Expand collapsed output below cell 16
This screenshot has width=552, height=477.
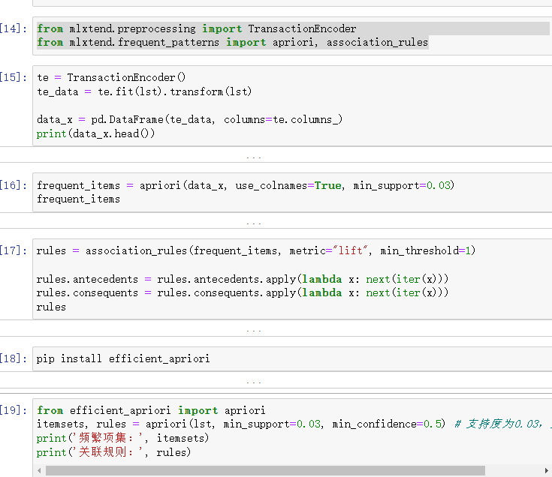click(254, 223)
